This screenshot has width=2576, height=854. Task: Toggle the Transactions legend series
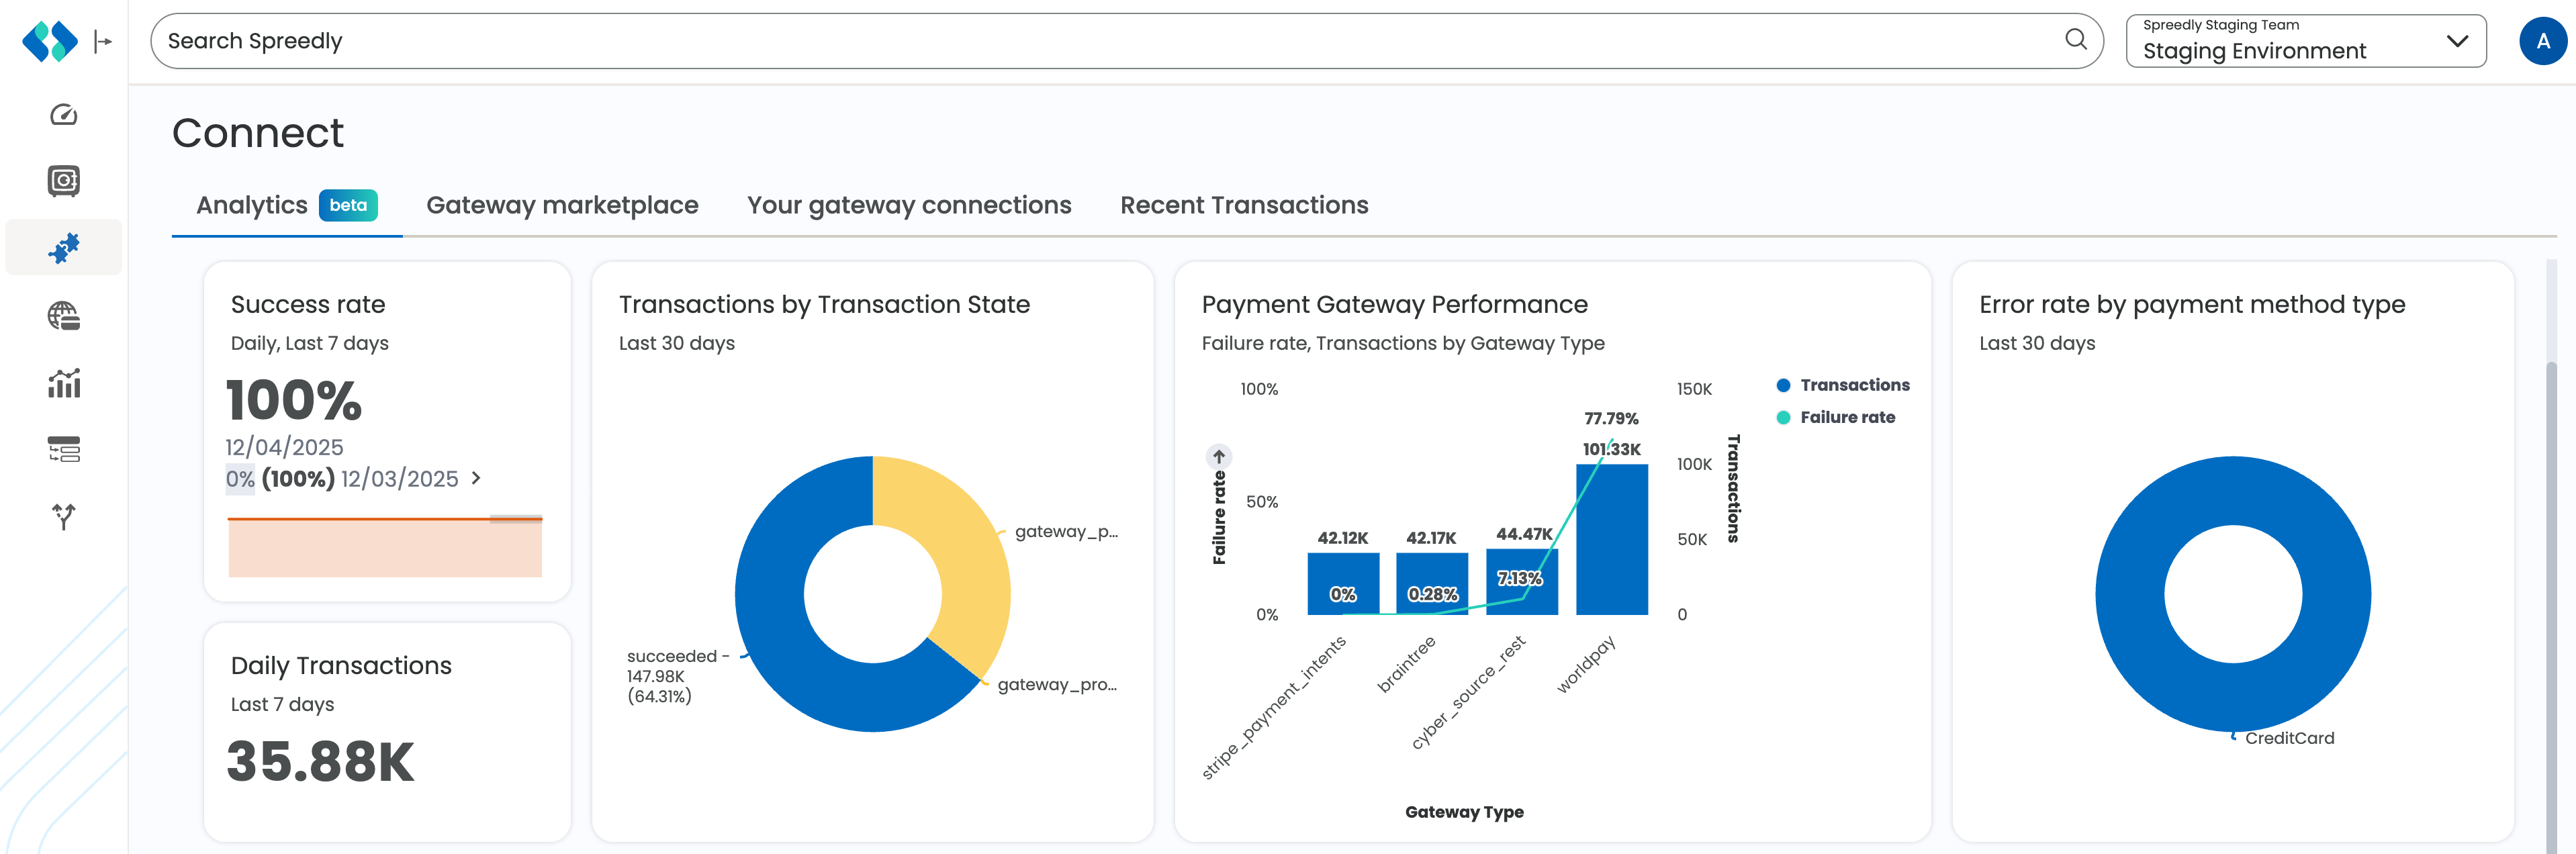(1843, 385)
